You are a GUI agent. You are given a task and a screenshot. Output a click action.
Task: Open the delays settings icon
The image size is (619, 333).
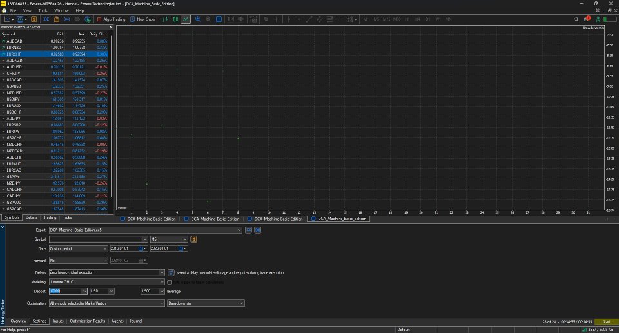click(x=171, y=272)
